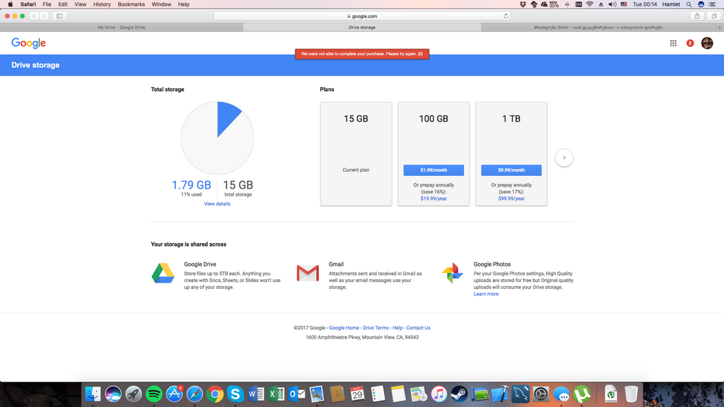Open Google Chrome from the Dock
Screen dimensions: 724x407
215,394
